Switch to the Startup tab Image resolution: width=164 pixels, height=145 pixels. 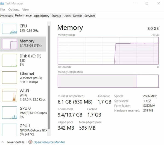56,16
